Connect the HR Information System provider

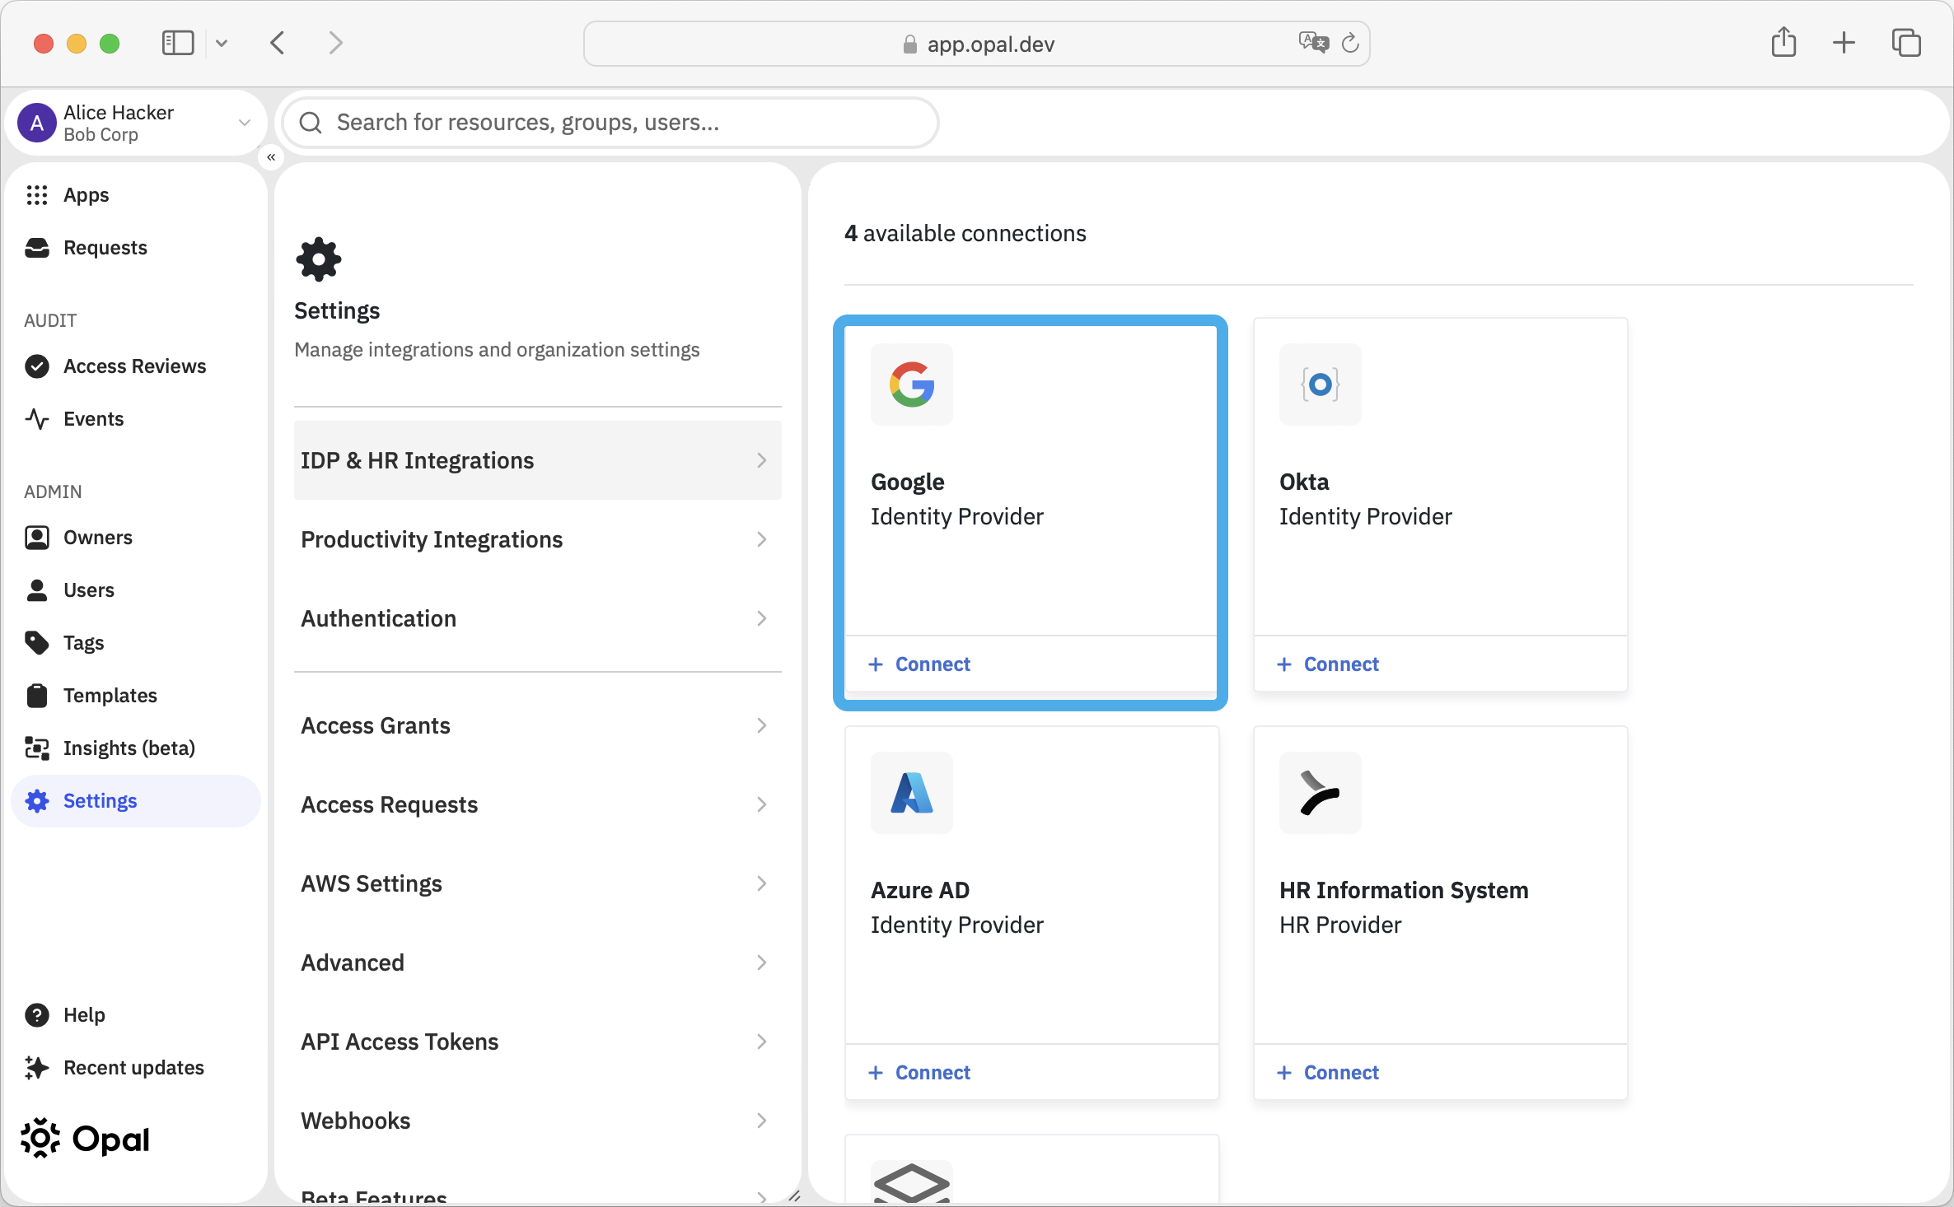point(1329,1073)
